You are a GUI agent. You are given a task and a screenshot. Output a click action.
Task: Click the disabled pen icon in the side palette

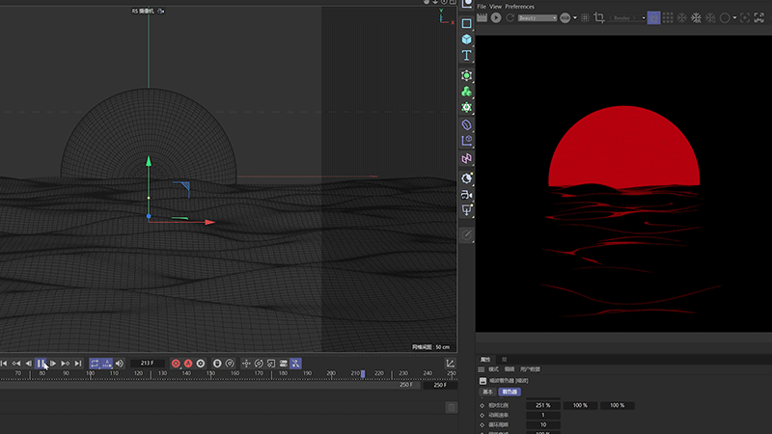click(x=466, y=234)
